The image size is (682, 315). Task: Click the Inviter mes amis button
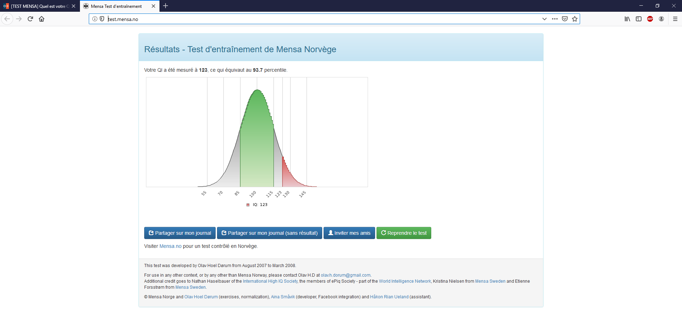349,233
